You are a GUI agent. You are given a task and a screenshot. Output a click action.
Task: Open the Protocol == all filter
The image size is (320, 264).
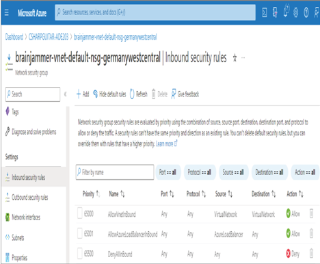pos(200,172)
